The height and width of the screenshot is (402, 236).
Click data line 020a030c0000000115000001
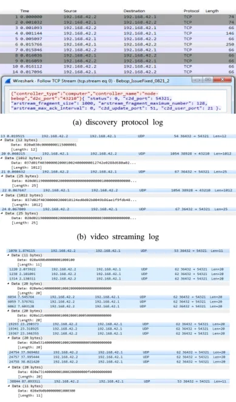[44, 145]
